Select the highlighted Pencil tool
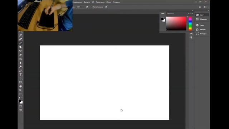 (x=20, y=43)
